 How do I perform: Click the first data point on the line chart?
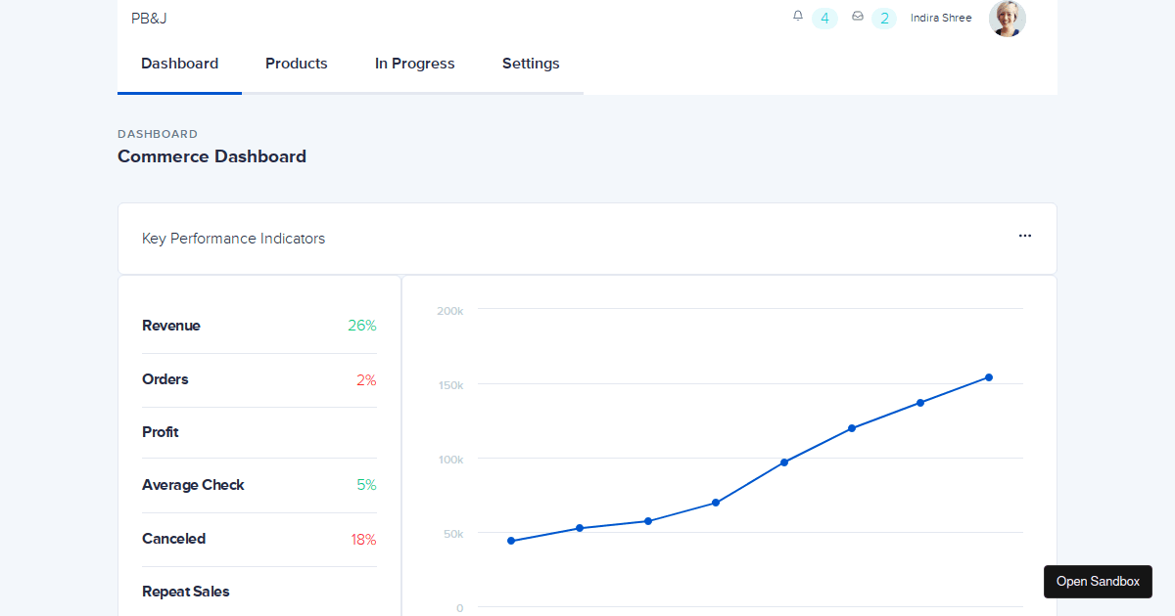(511, 540)
